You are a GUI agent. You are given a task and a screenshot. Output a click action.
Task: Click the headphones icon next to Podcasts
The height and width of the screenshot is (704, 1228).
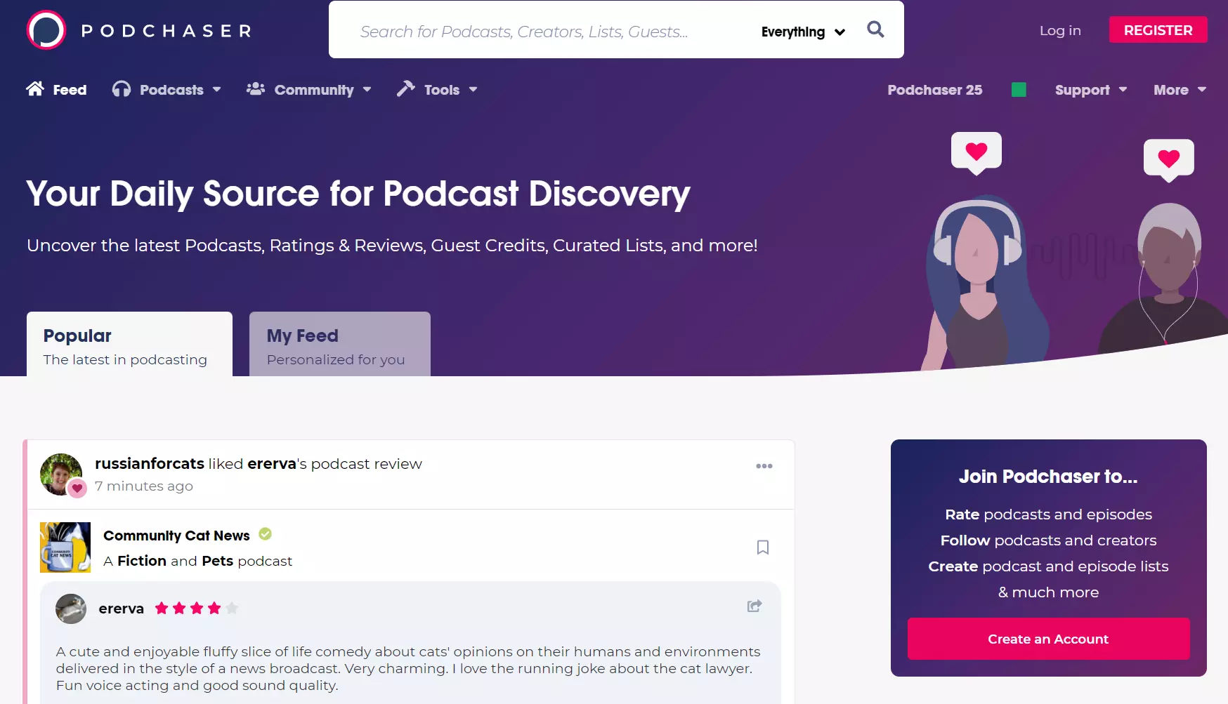click(x=120, y=89)
